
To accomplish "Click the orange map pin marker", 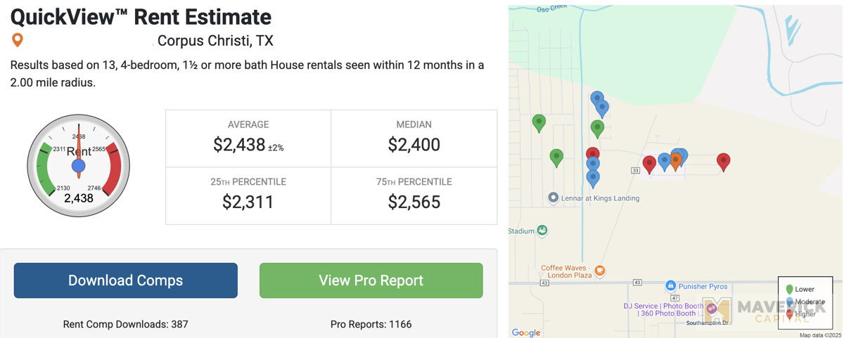I will point(675,162).
